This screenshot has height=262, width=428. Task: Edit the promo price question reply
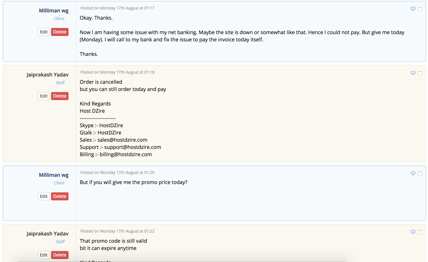click(43, 196)
